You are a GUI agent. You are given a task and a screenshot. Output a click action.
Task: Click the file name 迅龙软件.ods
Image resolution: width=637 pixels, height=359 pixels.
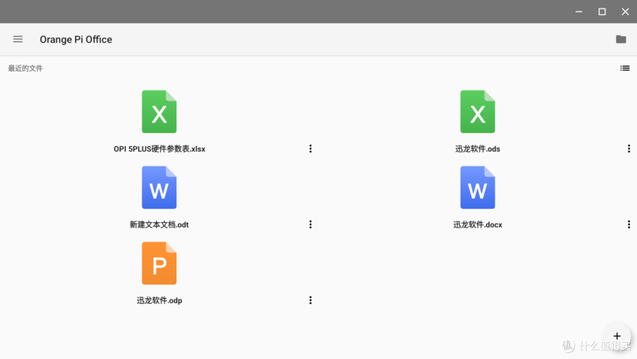point(478,149)
